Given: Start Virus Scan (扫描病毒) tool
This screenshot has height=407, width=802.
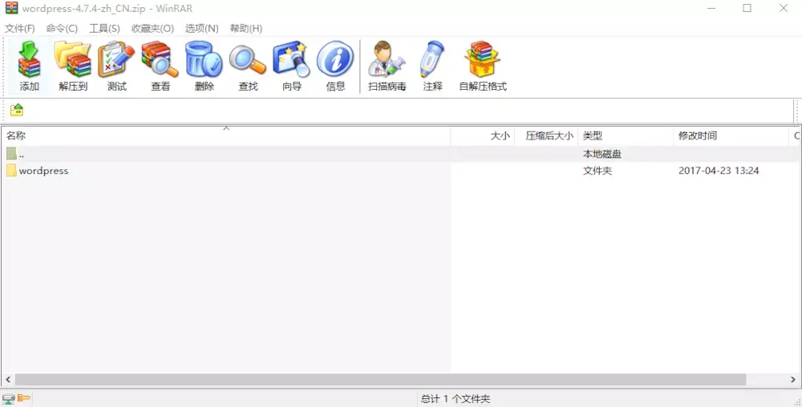Looking at the screenshot, I should [387, 66].
